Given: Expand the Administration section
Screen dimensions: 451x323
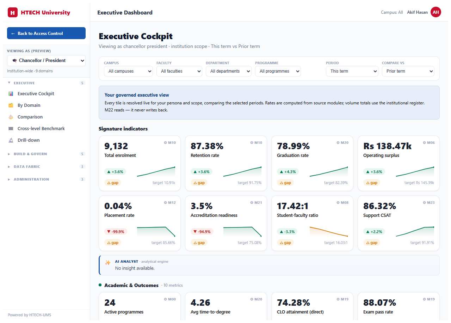Looking at the screenshot, I should tap(46, 179).
